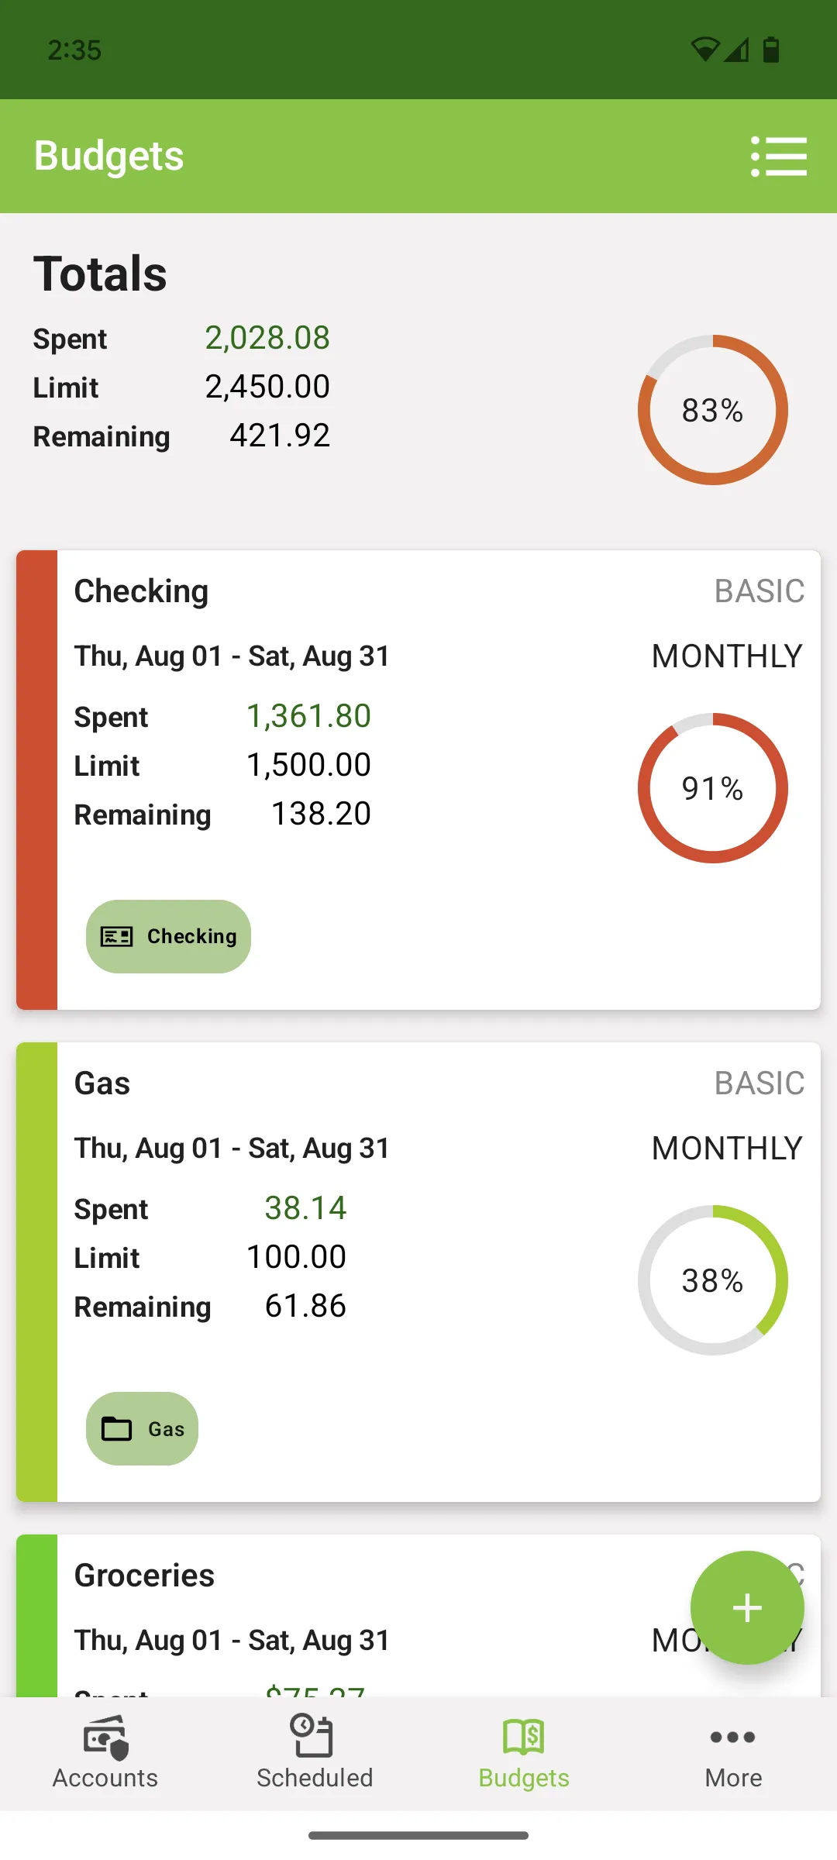The height and width of the screenshot is (1860, 837).
Task: Tap the card icon in Checking chip
Action: (117, 936)
